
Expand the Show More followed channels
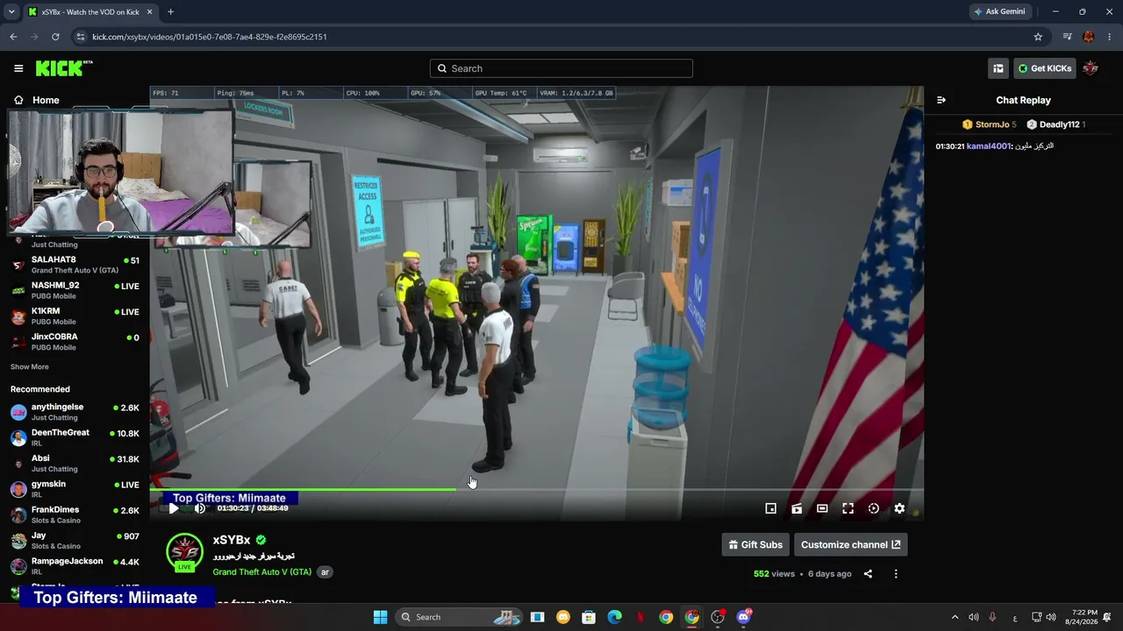tap(30, 367)
